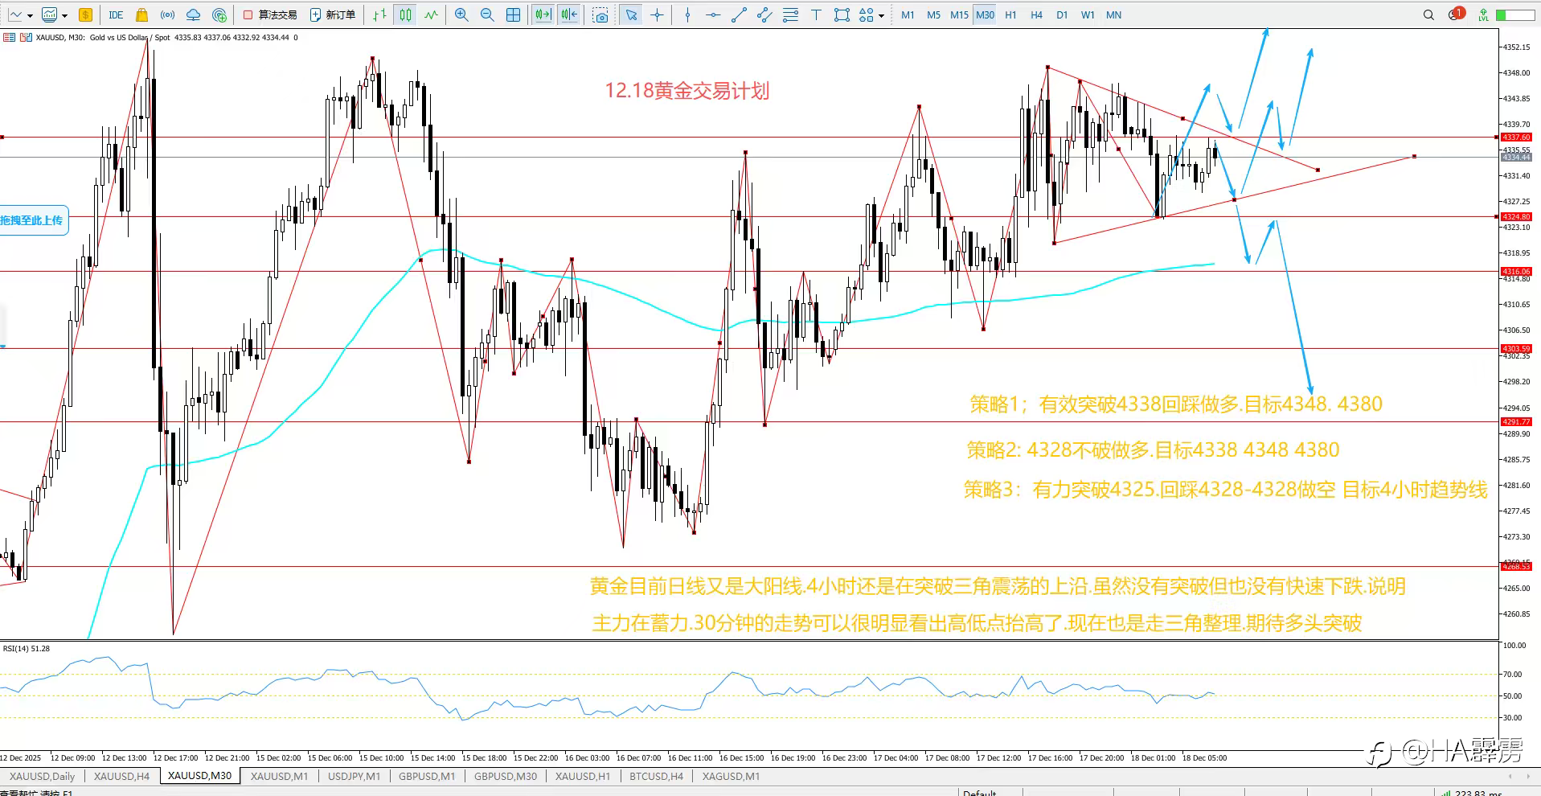Switch to D1 timeframe
This screenshot has width=1541, height=796.
(x=1062, y=14)
